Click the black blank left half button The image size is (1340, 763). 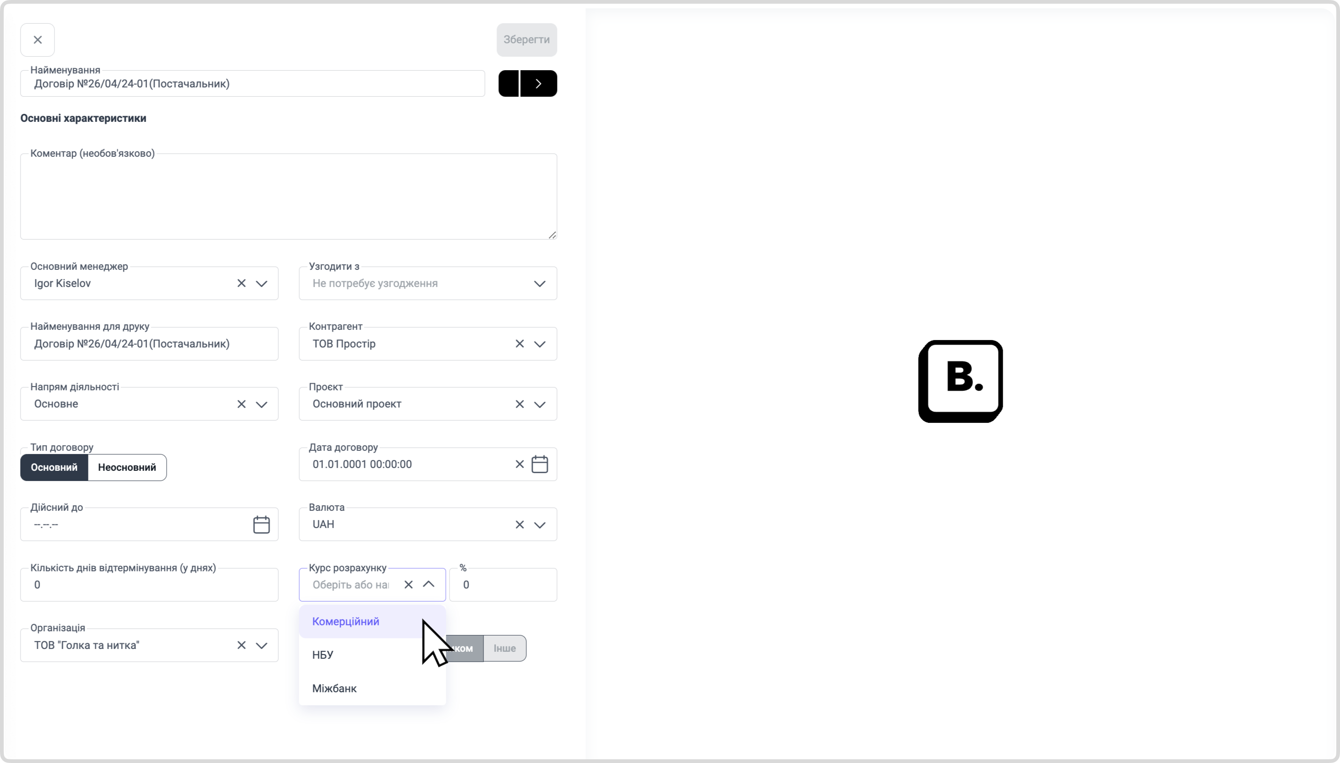point(509,84)
